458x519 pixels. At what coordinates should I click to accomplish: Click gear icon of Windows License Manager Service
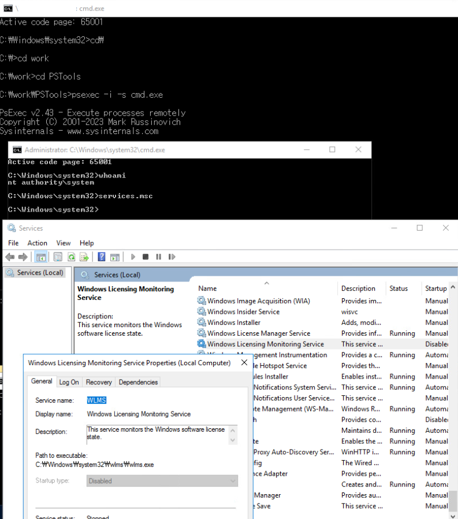(x=202, y=333)
